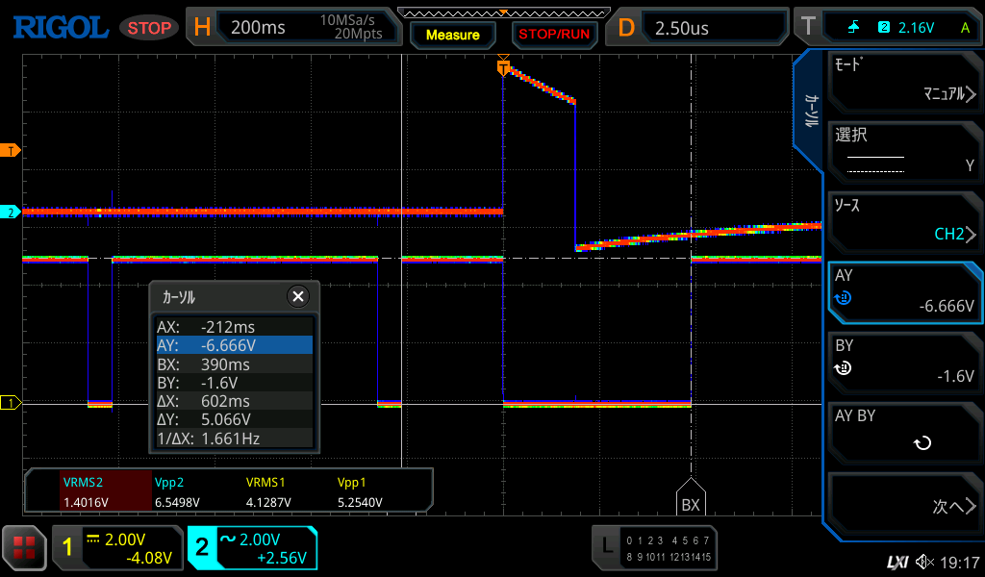Click the AY BY reset rotate icon

tap(922, 443)
